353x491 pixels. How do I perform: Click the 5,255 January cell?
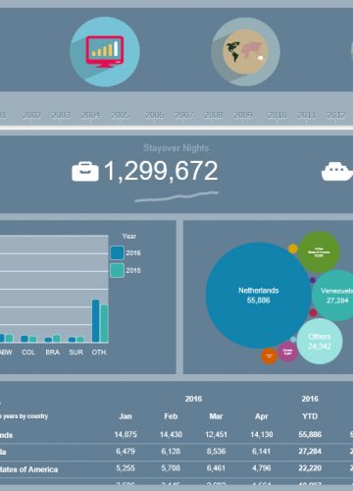[126, 468]
